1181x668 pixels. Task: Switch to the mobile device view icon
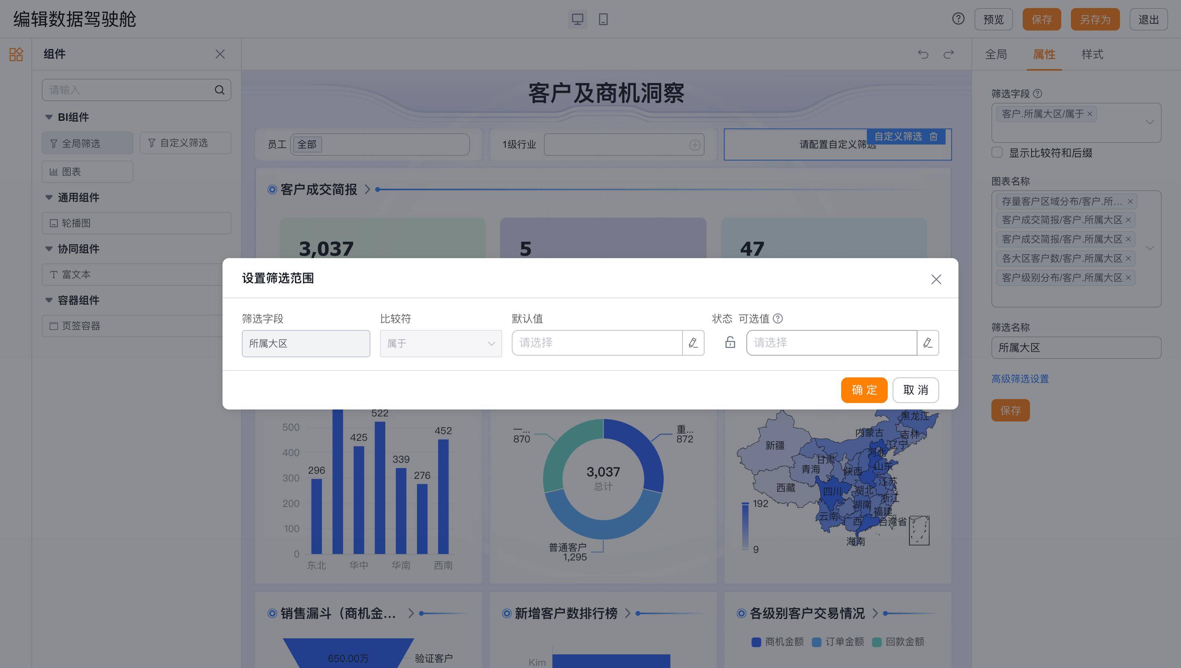(603, 19)
